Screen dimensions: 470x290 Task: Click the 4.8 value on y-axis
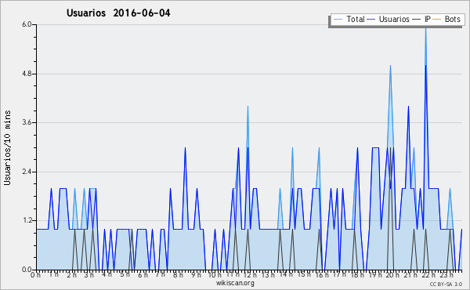coord(27,74)
